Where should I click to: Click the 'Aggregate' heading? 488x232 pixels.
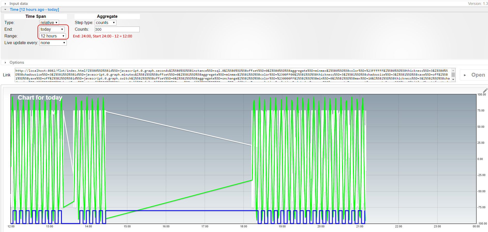point(107,17)
